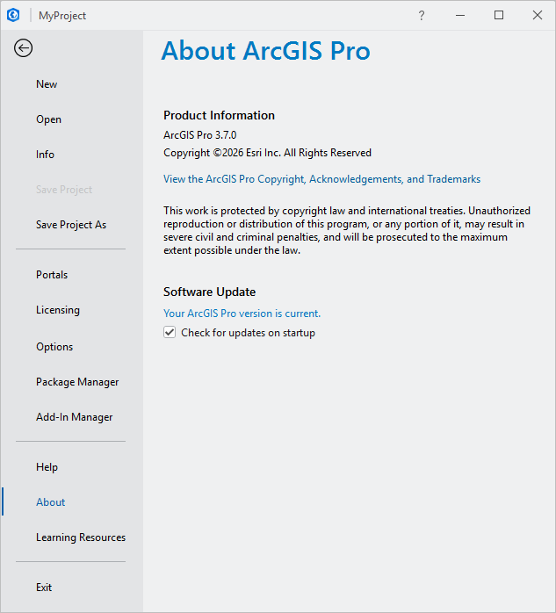Open Copyright, Acknowledgements, and Trademarks link

pos(321,179)
